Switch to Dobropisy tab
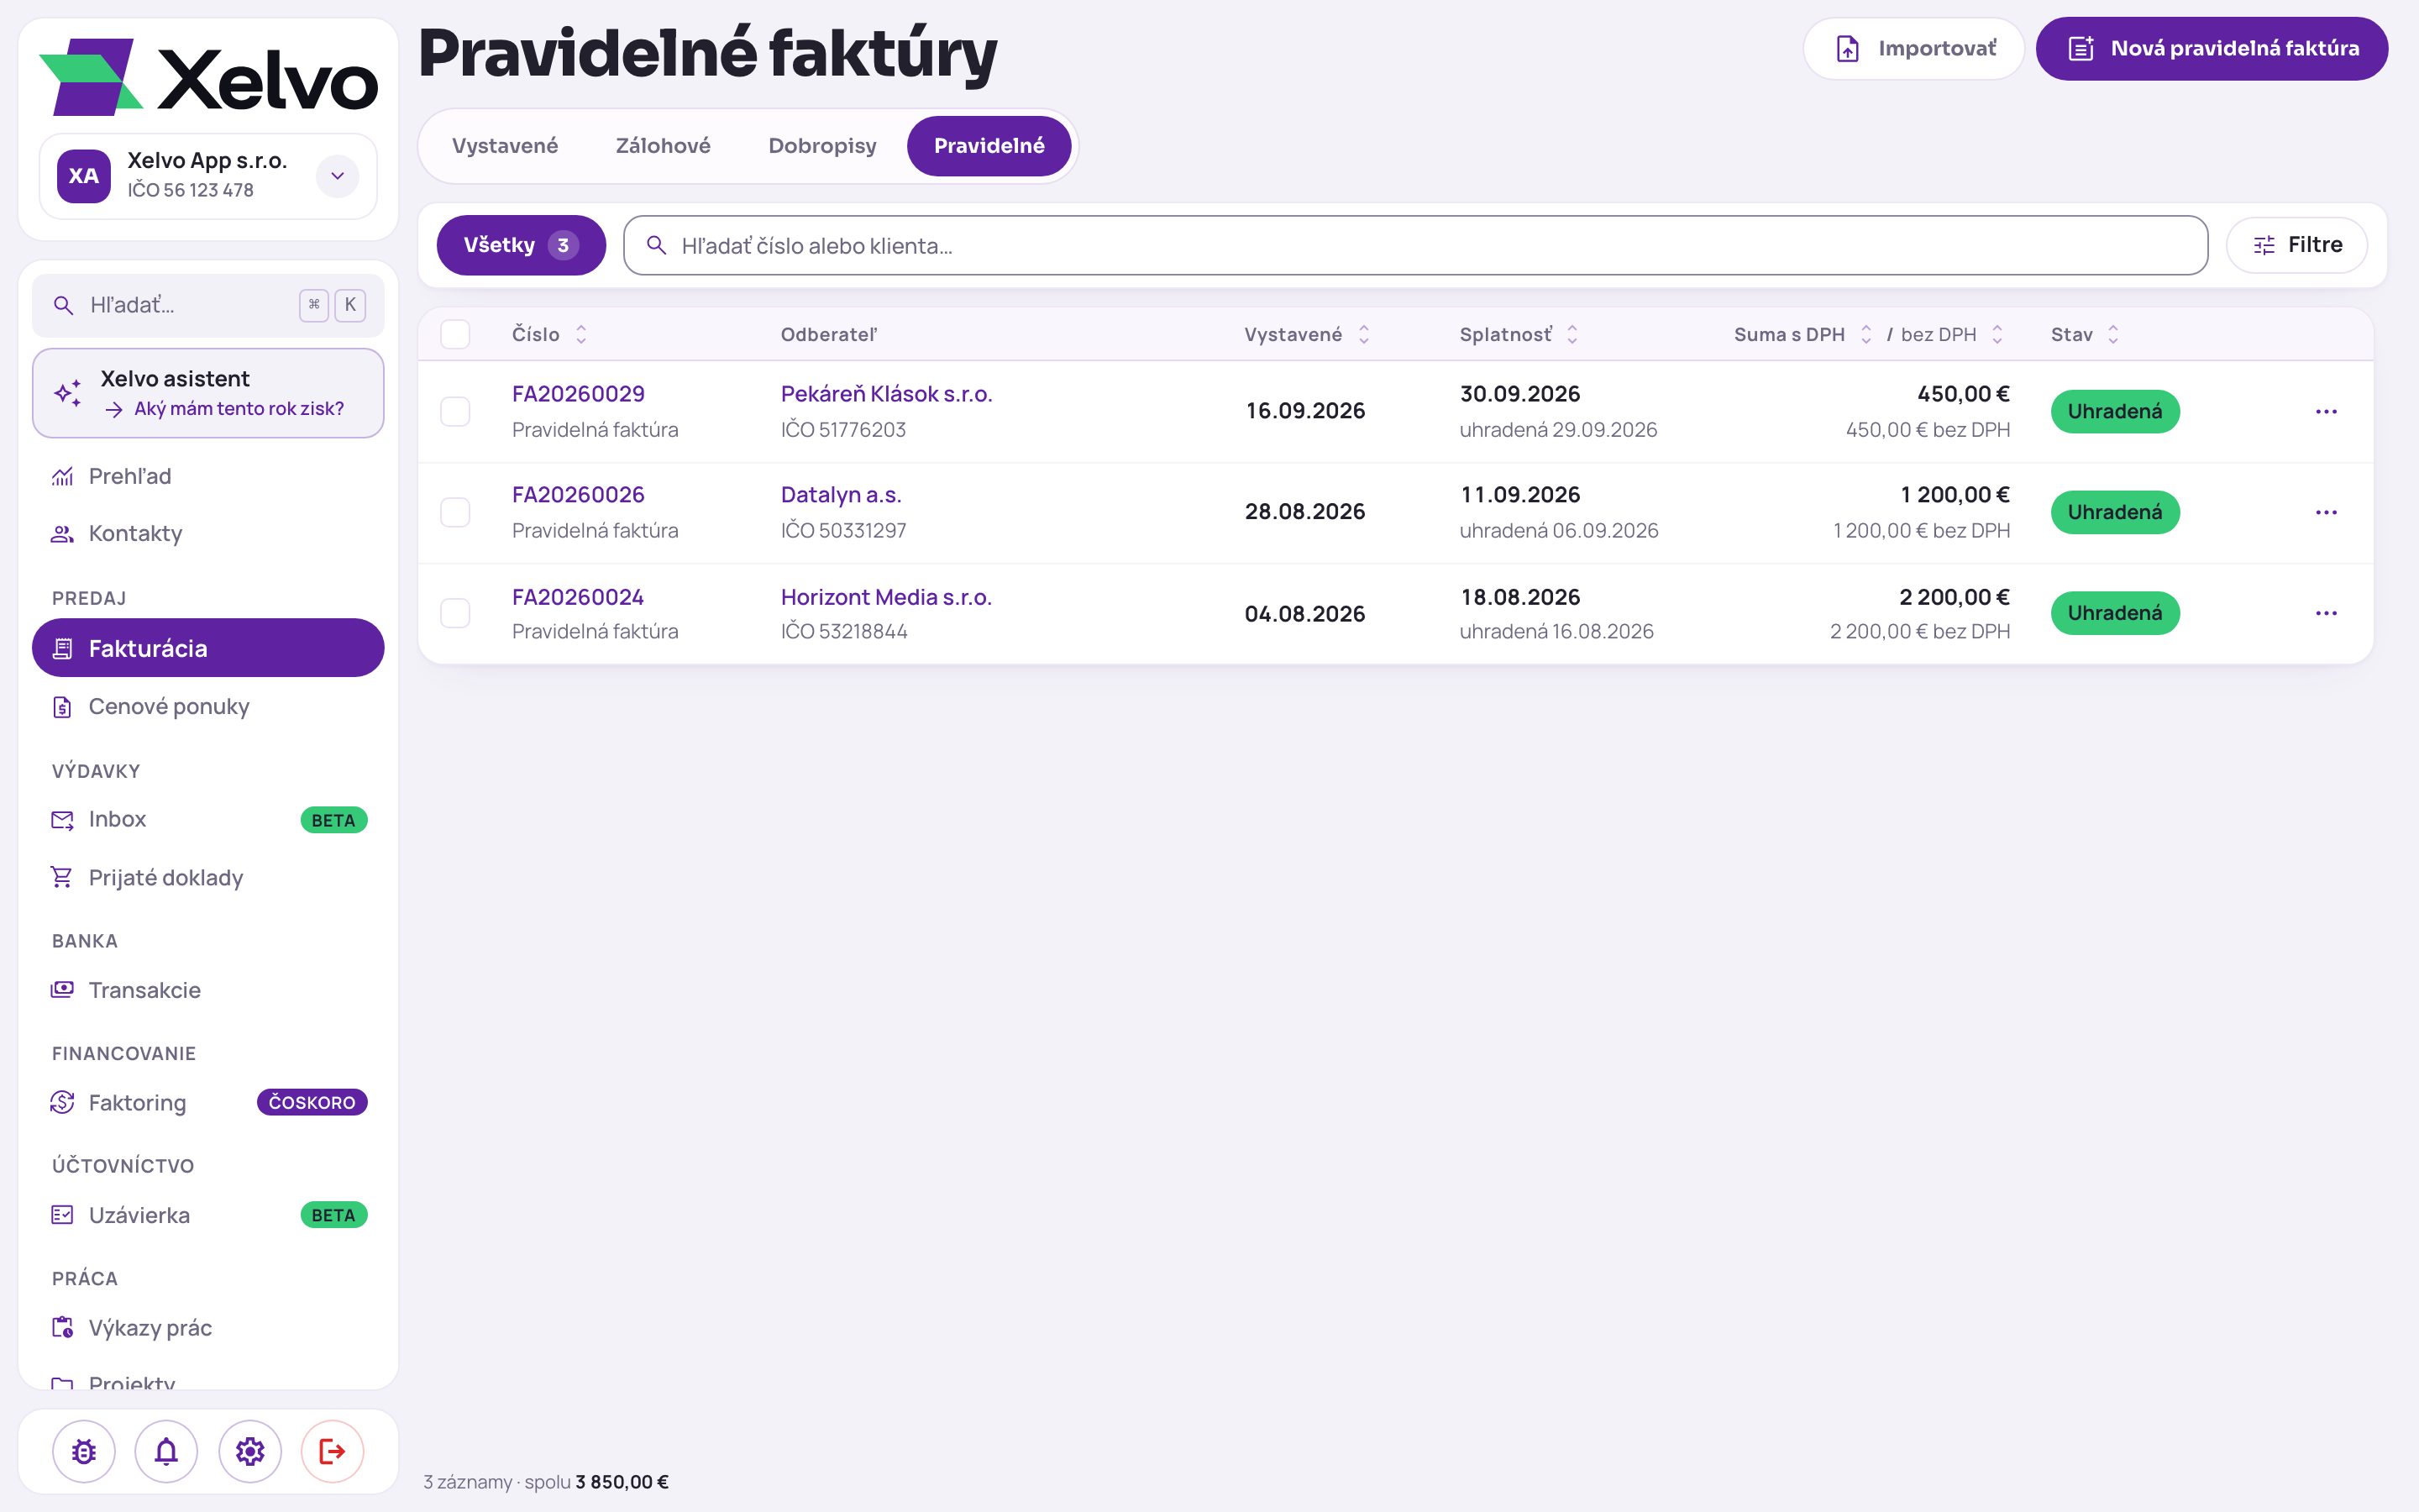 [821, 146]
